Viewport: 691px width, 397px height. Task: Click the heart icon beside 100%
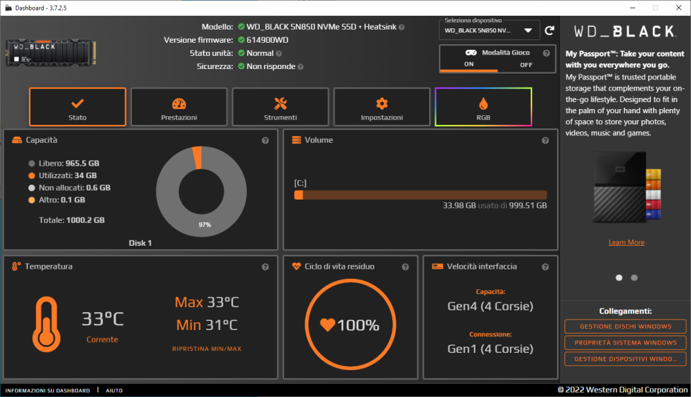click(x=328, y=325)
